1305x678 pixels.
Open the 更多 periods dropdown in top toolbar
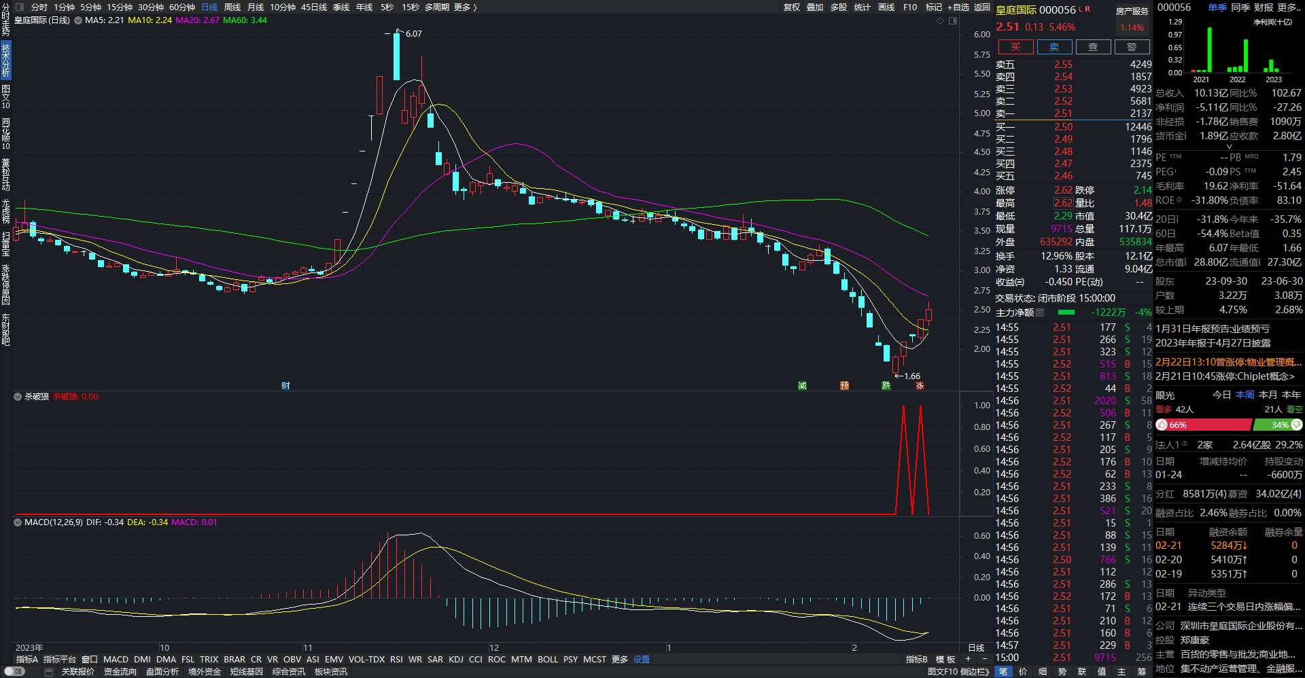(465, 7)
